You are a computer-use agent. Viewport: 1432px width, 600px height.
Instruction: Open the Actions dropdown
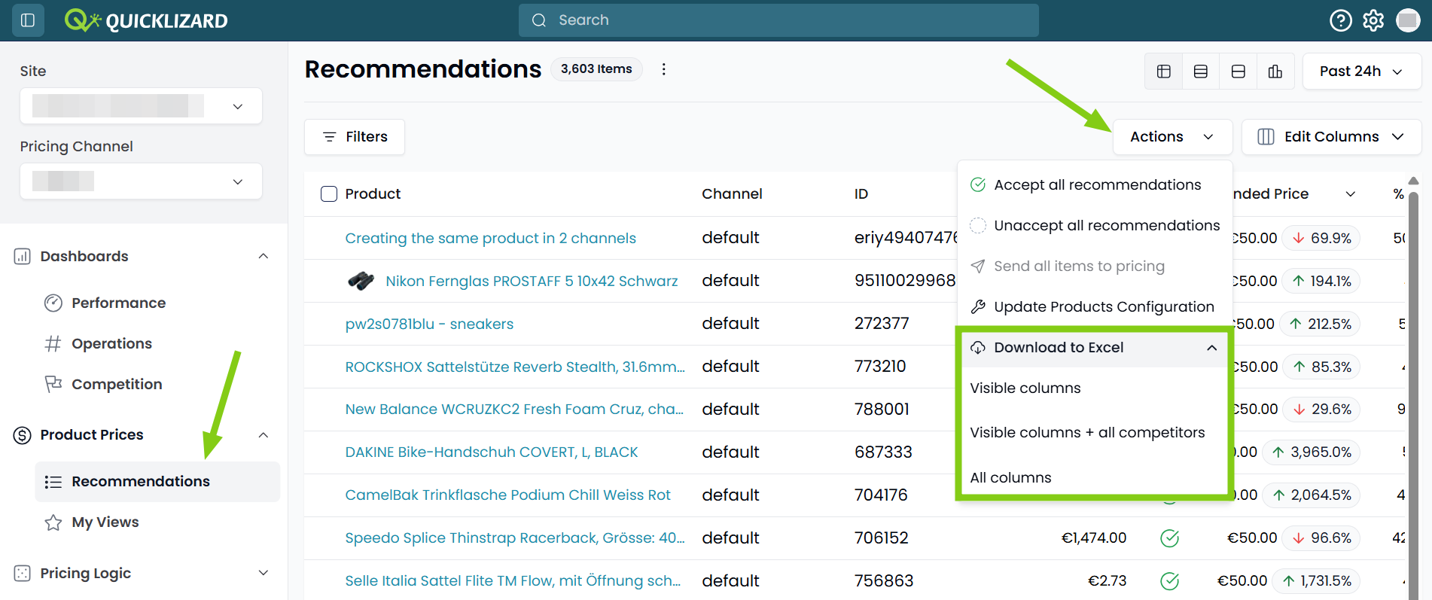tap(1172, 137)
